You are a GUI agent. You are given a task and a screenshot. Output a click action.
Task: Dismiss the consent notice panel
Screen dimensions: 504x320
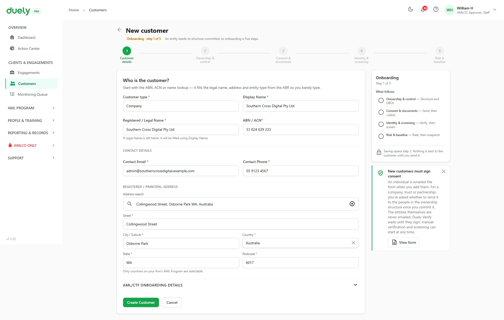coord(444,171)
